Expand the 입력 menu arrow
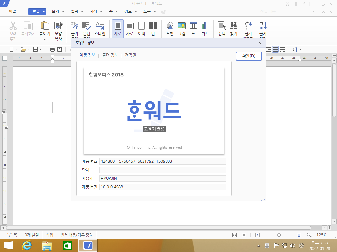 pyautogui.click(x=82, y=12)
